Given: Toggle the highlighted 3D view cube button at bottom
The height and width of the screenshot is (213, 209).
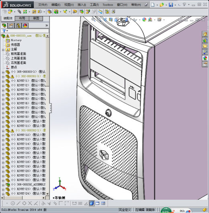Looking at the screenshot, I should 92,203.
